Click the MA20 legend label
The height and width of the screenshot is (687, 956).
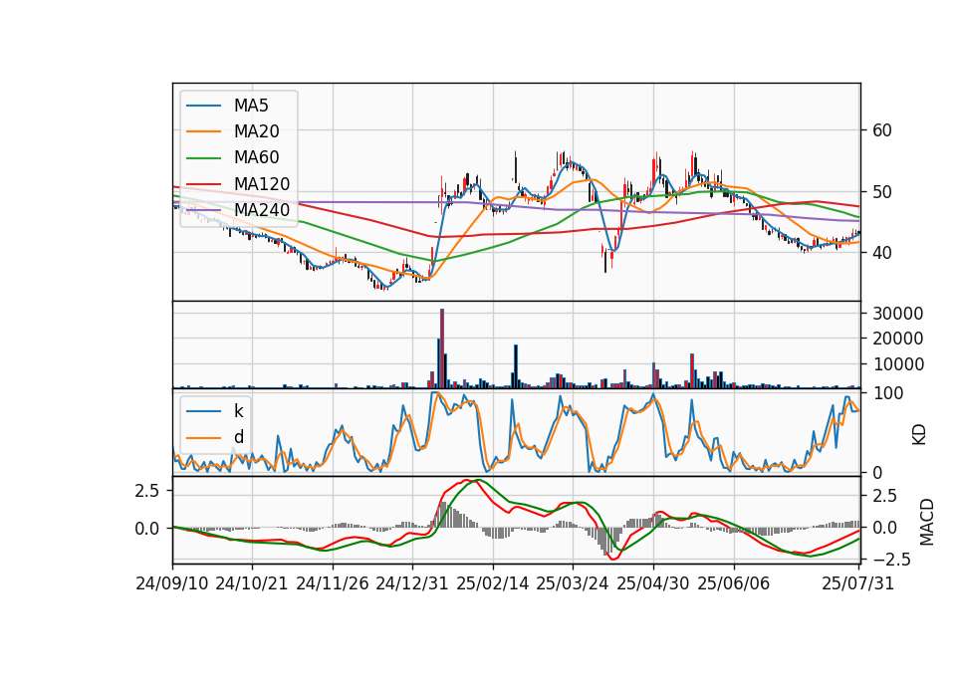click(256, 131)
